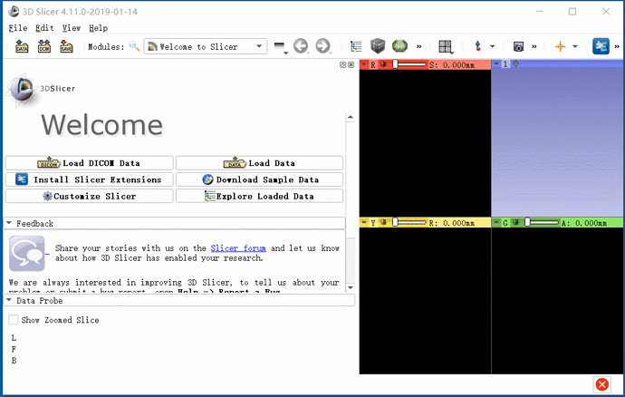Adjust the Red slice offset slider
This screenshot has height=397, width=625.
409,64
